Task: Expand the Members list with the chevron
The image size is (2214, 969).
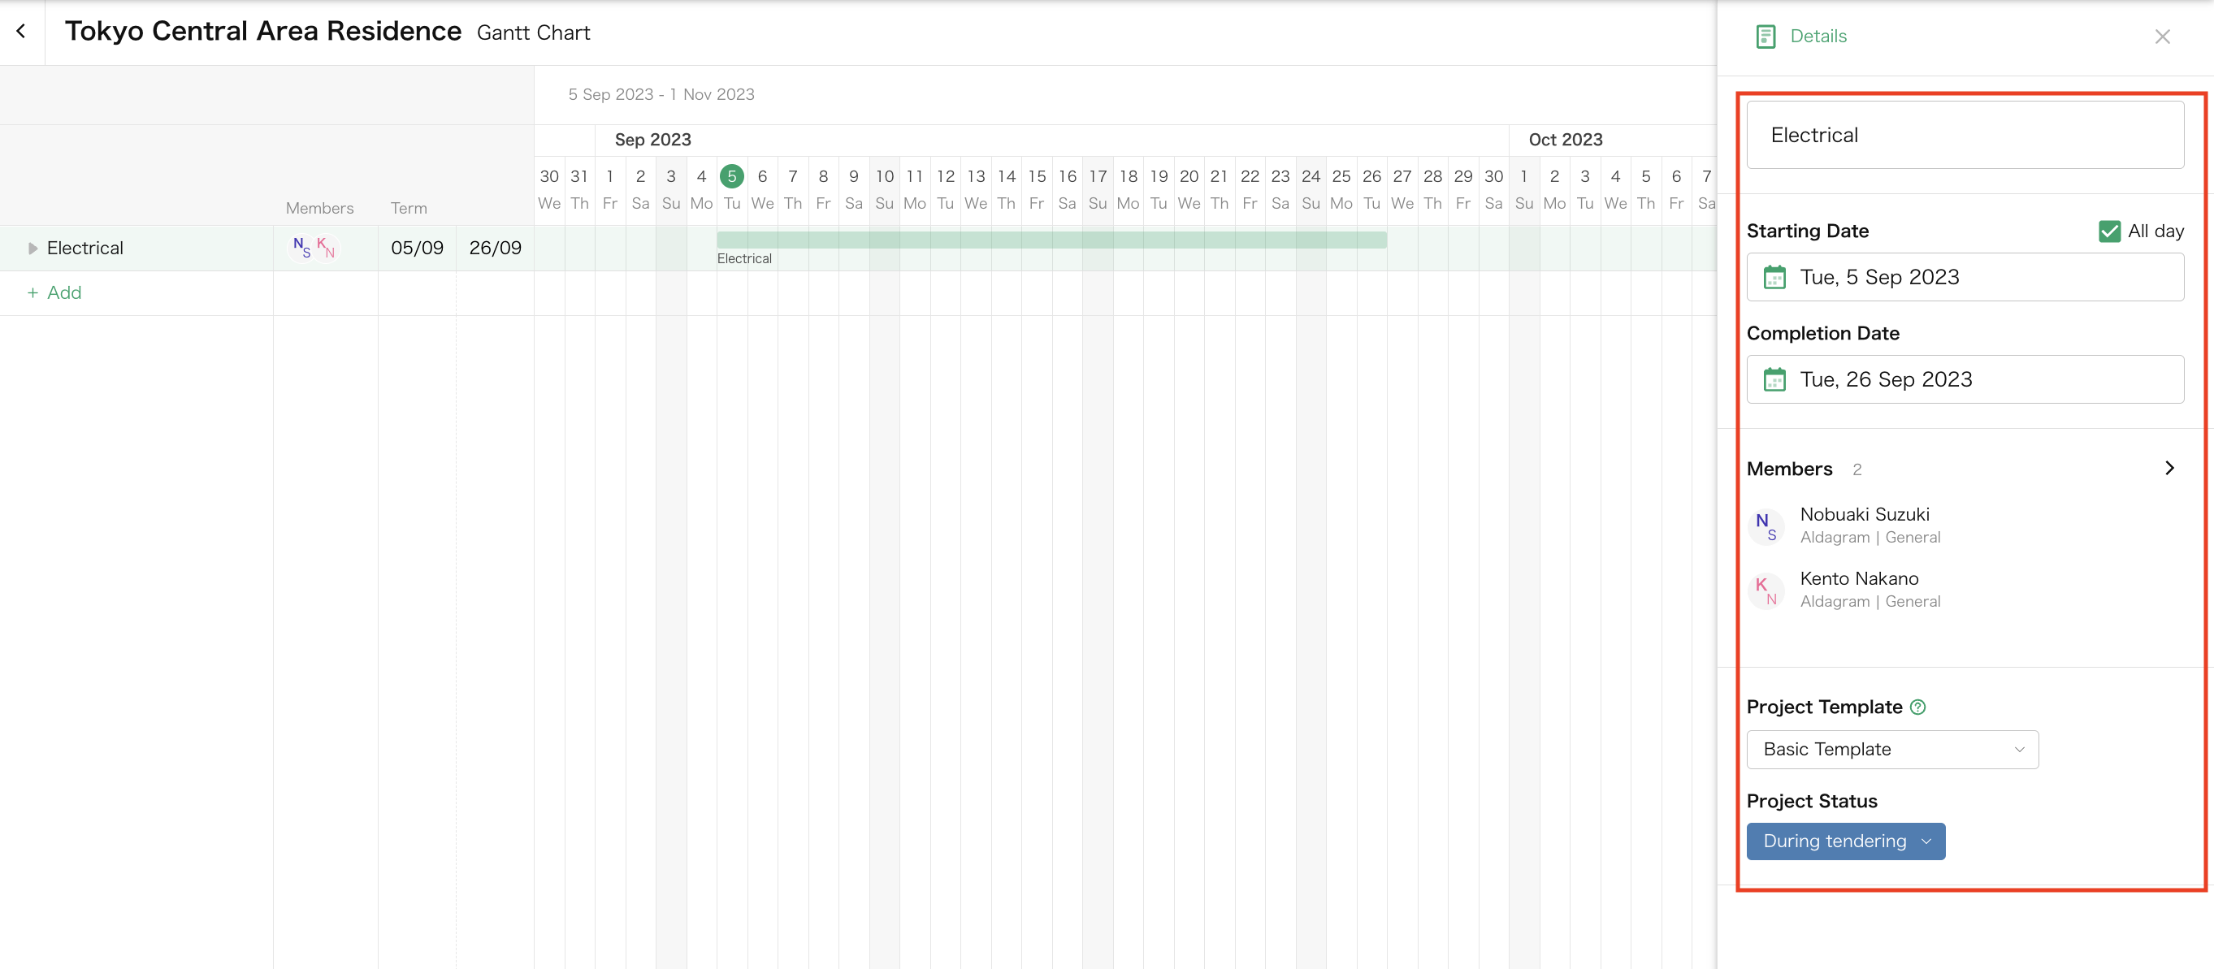Action: pyautogui.click(x=2169, y=468)
